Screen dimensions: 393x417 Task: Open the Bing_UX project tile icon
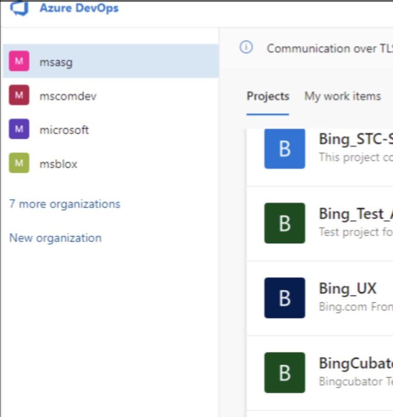tap(284, 298)
